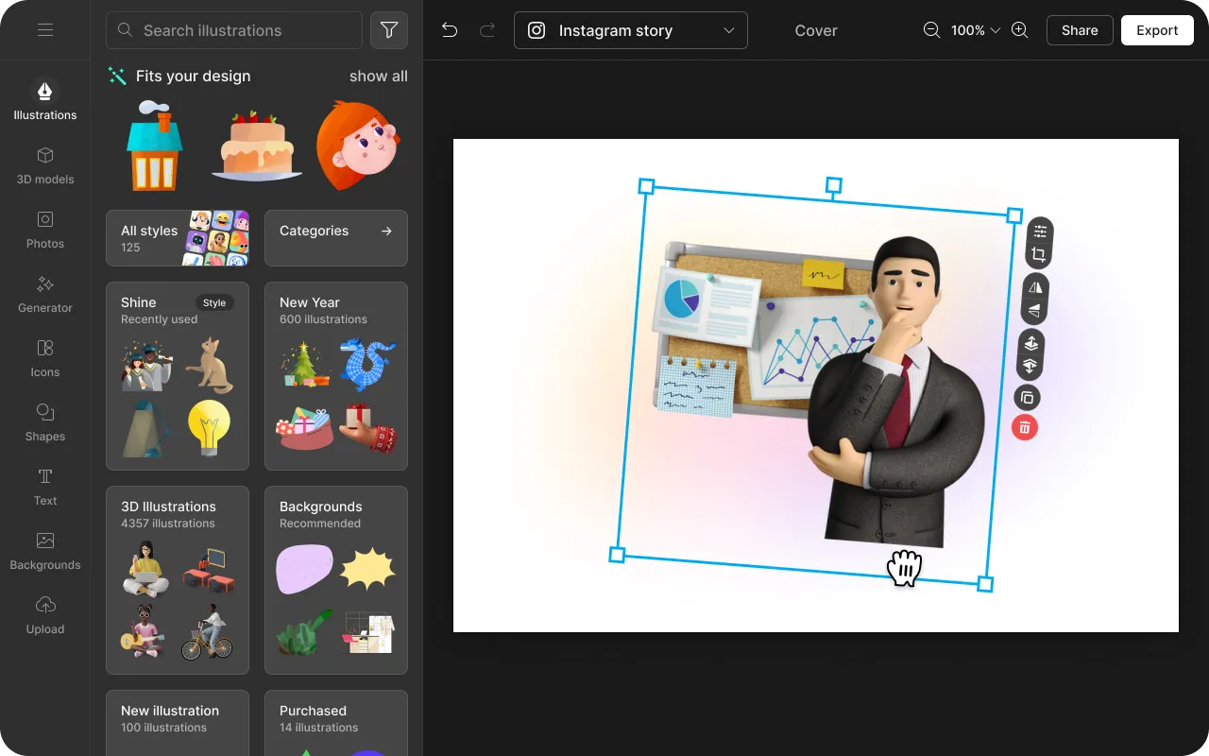Select the lightbulb illustration in Shine
This screenshot has width=1209, height=756.
tap(209, 428)
